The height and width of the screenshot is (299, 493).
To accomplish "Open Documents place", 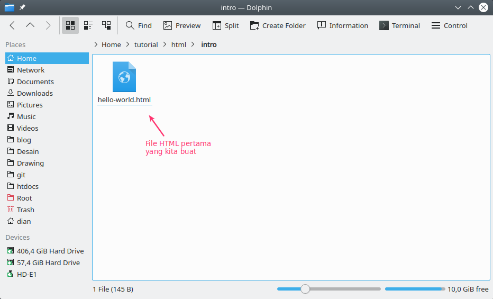I will (47, 81).
